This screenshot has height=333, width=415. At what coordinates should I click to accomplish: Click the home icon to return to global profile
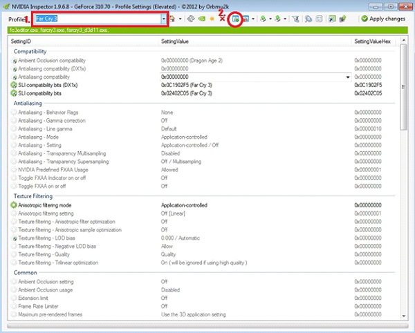(172, 19)
